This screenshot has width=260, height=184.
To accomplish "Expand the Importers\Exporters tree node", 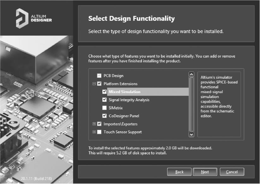I will [94, 124].
